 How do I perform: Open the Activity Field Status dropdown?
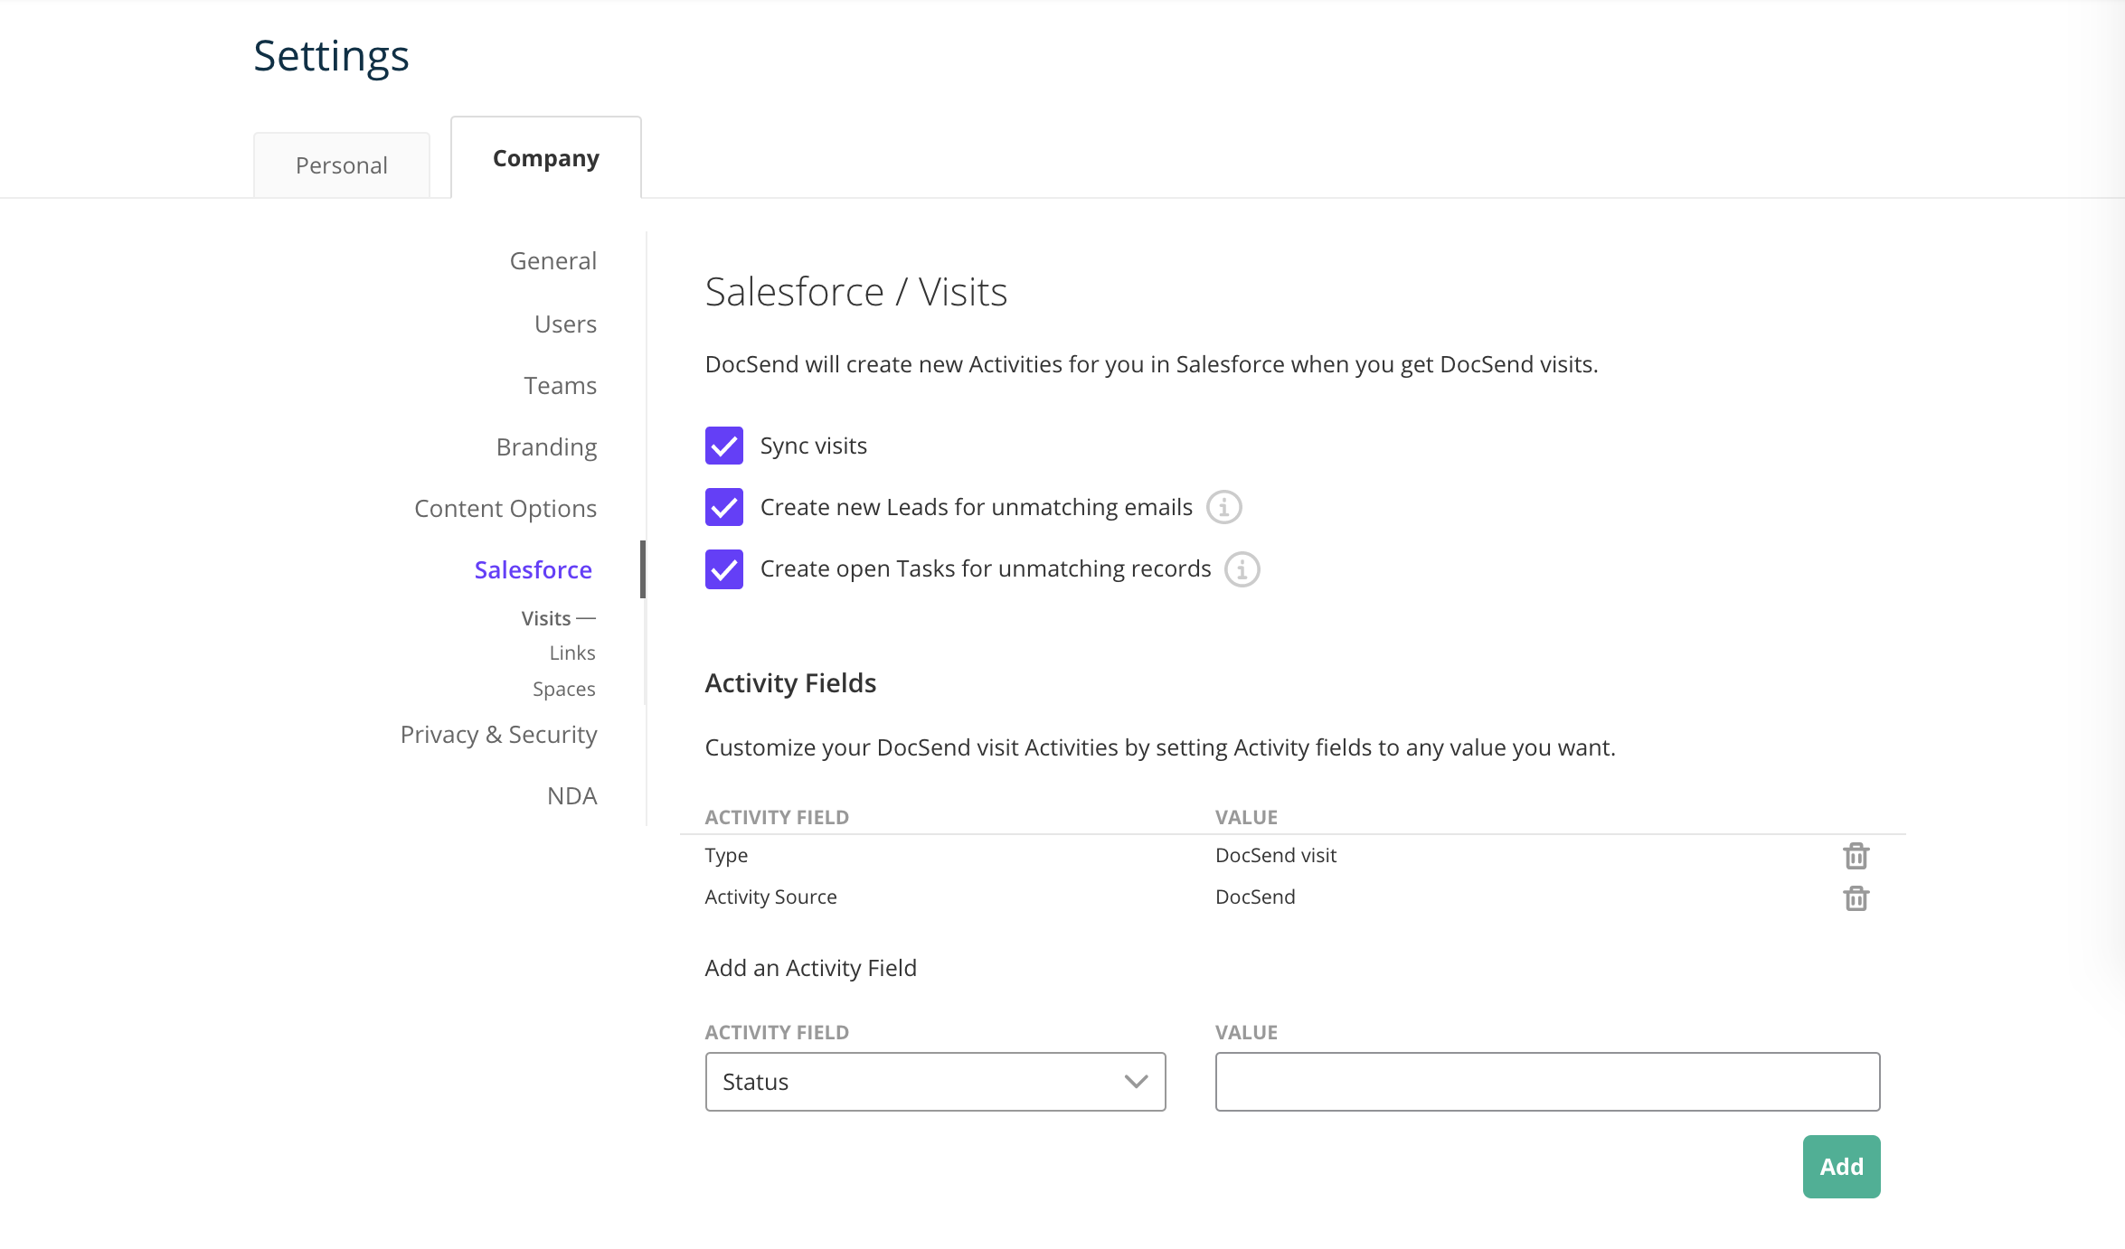(x=935, y=1082)
